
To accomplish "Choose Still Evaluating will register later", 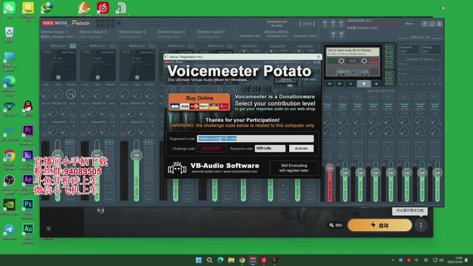I will pyautogui.click(x=294, y=168).
